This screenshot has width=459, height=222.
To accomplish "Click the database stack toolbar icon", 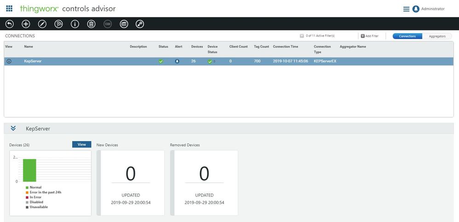I will click(124, 24).
